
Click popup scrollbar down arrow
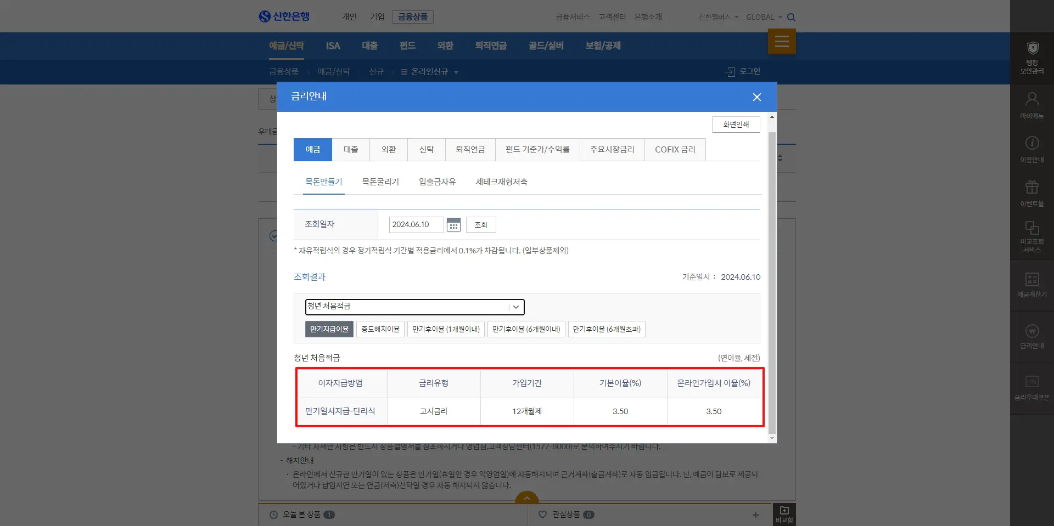pyautogui.click(x=772, y=438)
